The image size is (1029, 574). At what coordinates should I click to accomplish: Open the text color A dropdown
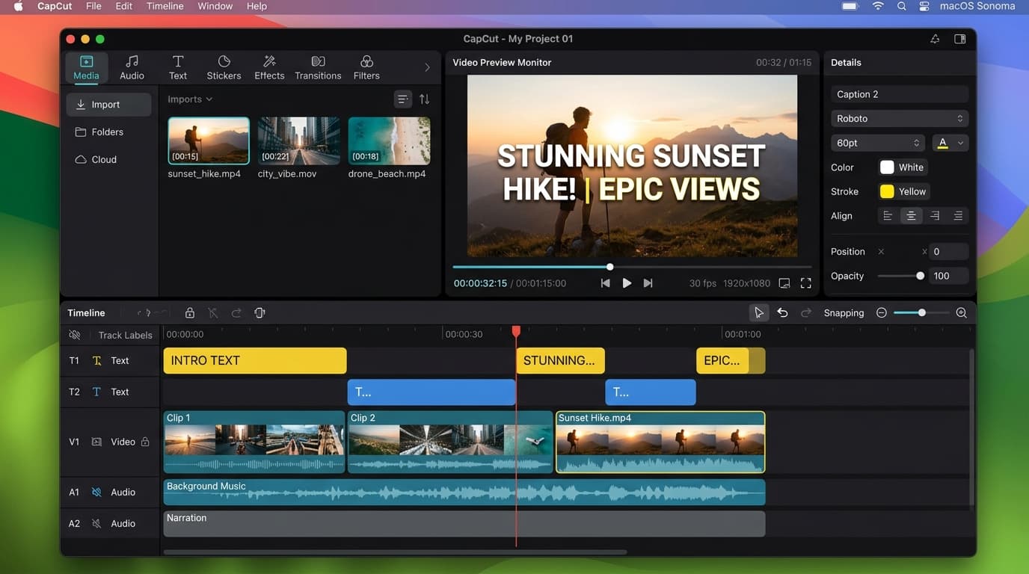[950, 143]
